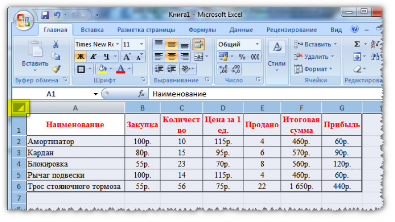395x222 pixels.
Task: Open the Fill down tool
Action: (x=356, y=57)
